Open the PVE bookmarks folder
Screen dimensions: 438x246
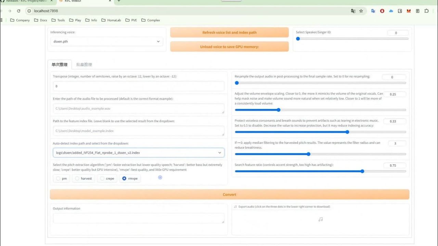(131, 20)
